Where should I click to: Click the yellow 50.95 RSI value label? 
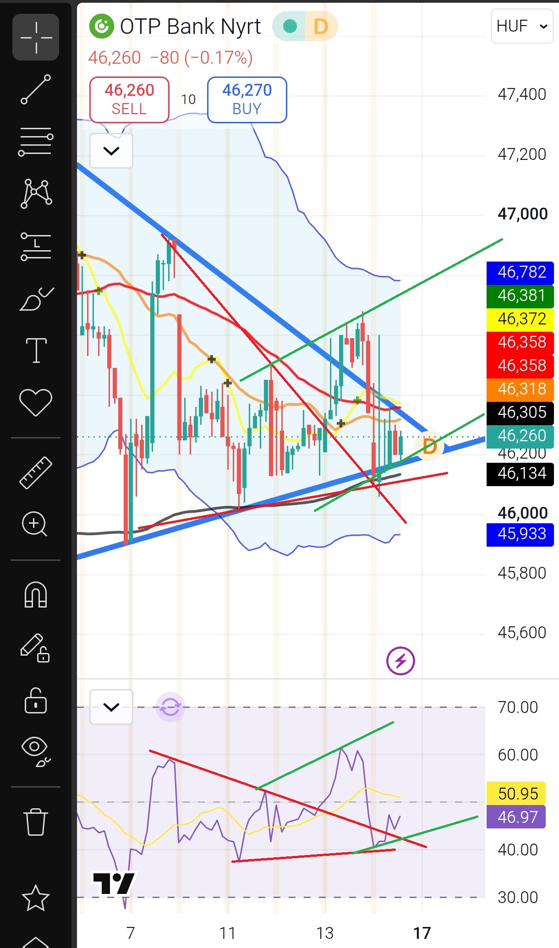coord(516,794)
